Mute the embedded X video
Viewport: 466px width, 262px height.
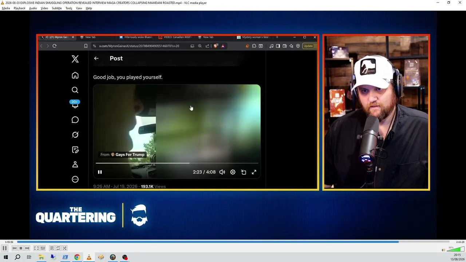click(x=222, y=172)
